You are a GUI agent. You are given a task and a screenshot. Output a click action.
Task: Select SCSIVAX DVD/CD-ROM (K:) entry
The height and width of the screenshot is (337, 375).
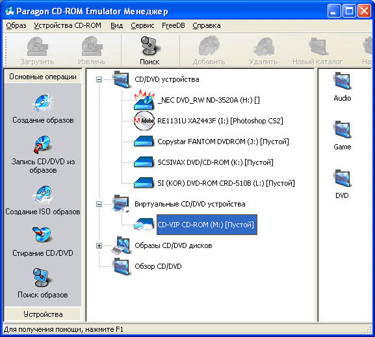click(215, 162)
